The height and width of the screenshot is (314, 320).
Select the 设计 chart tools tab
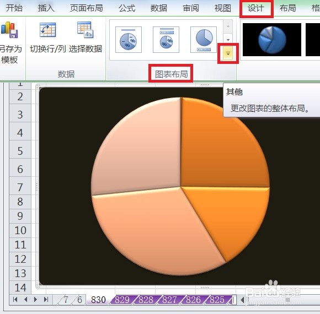coord(256,8)
